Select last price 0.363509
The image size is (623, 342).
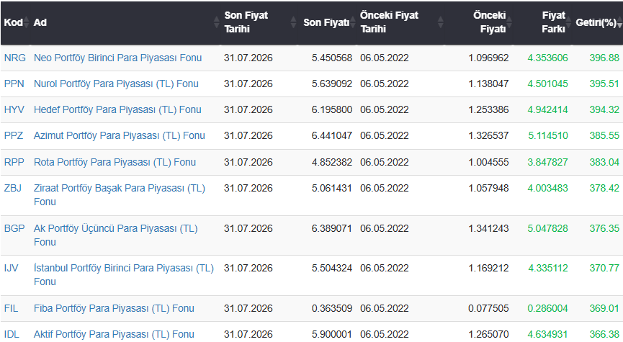pos(332,308)
